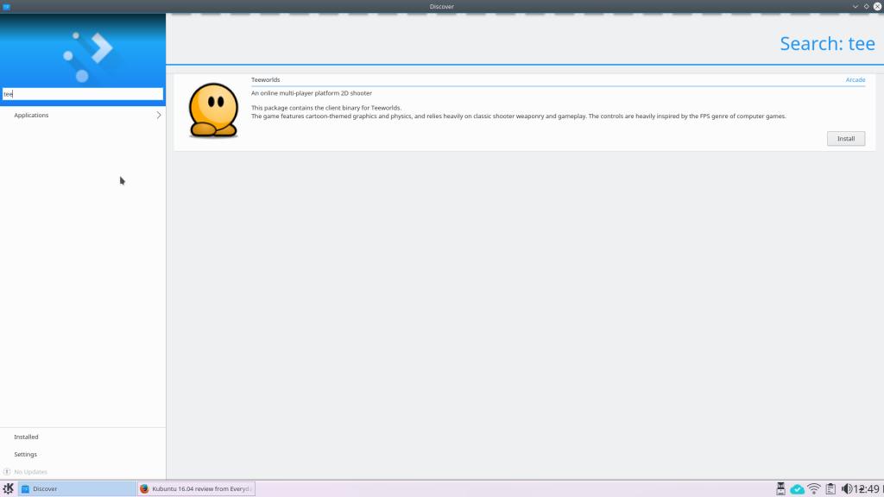Click the volume speaker tray icon
This screenshot has width=884, height=497.
(x=846, y=488)
